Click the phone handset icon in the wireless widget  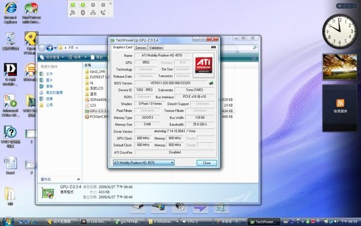pos(103,13)
